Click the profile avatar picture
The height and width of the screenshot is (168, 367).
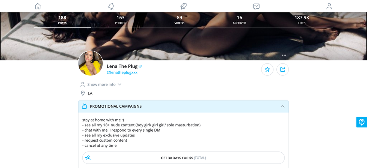click(91, 63)
